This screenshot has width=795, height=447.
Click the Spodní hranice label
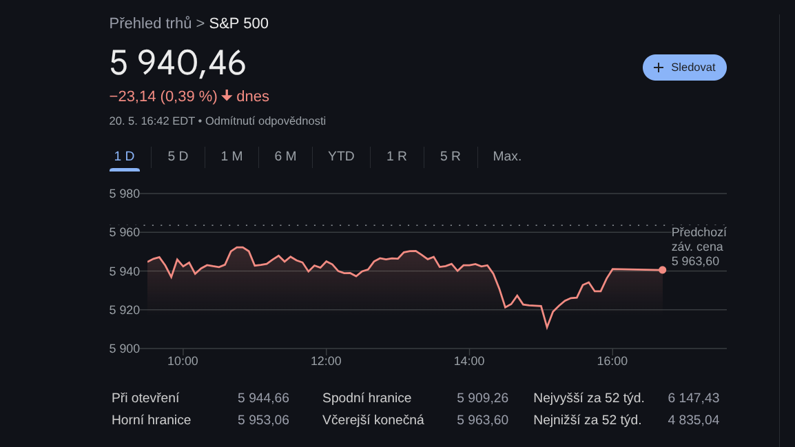(366, 398)
